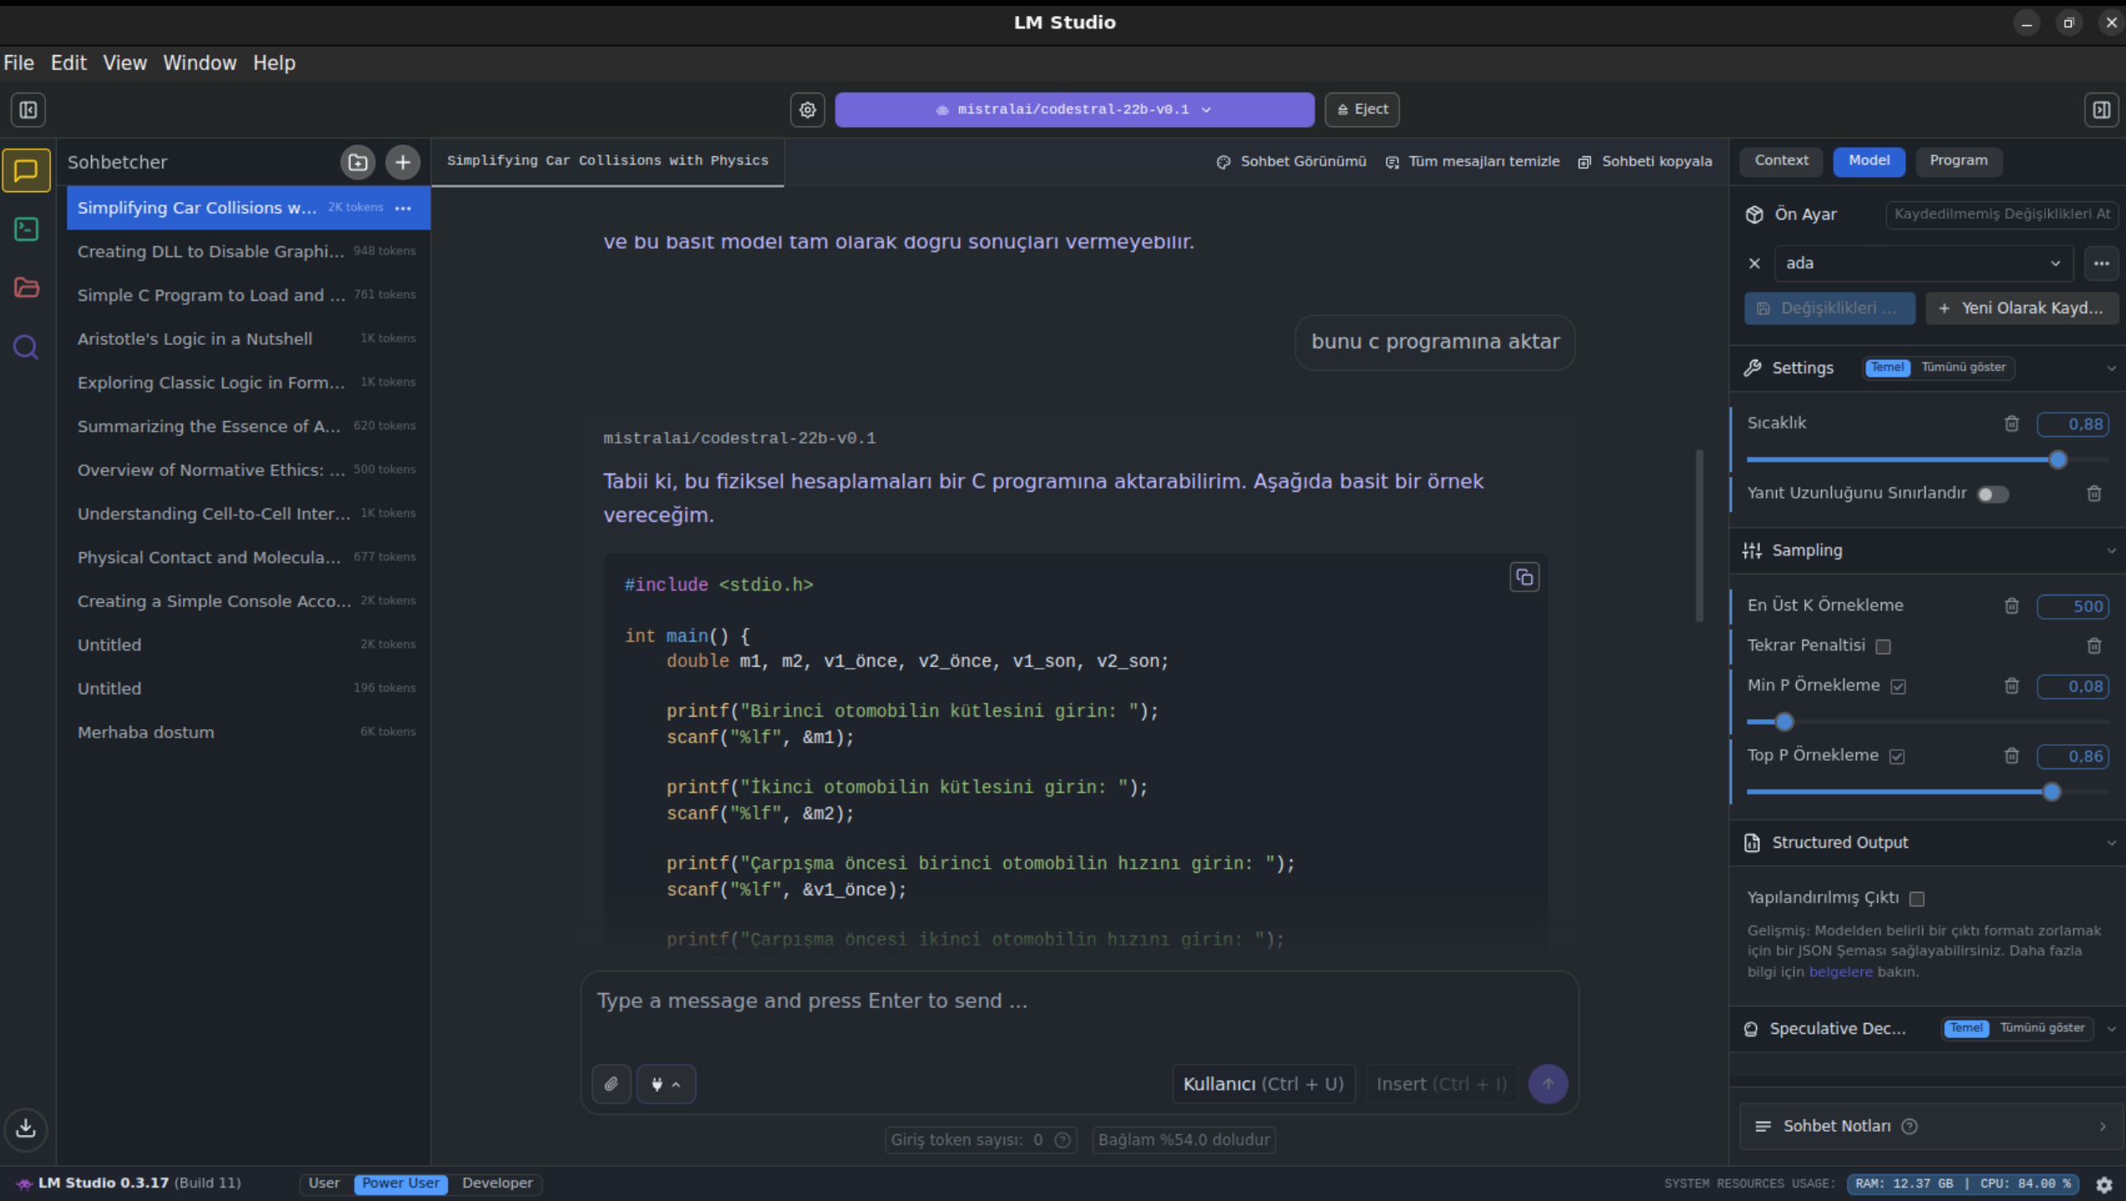Open app settings gear in status bar
Image resolution: width=2126 pixels, height=1201 pixels.
coord(2104,1184)
